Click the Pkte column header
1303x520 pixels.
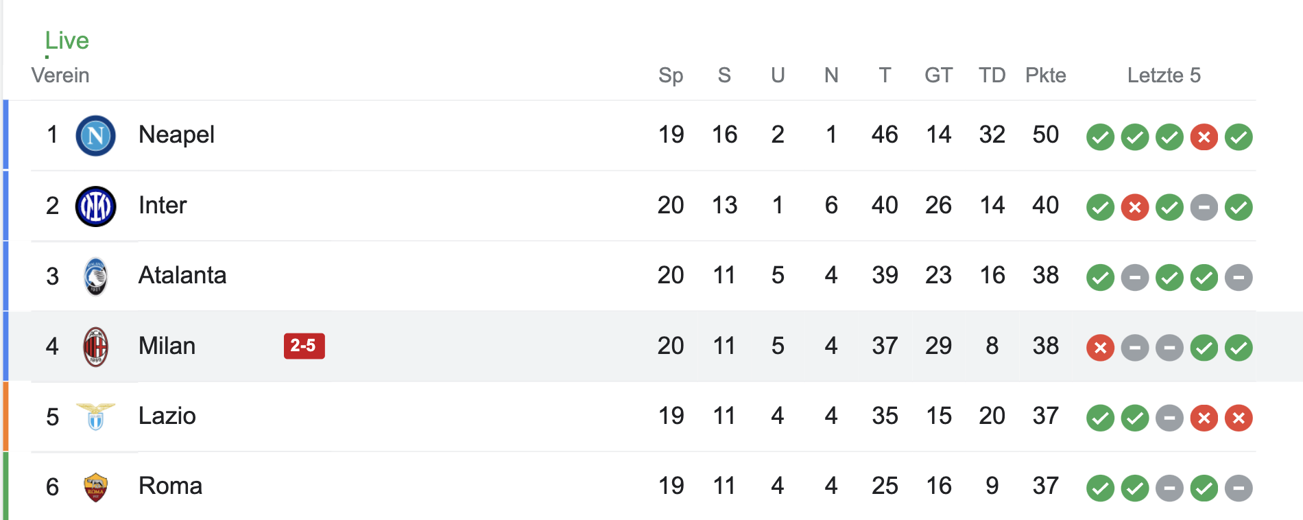click(1045, 75)
